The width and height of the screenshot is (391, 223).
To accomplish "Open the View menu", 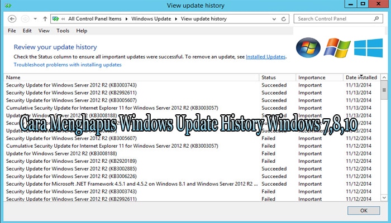I will coord(44,31).
